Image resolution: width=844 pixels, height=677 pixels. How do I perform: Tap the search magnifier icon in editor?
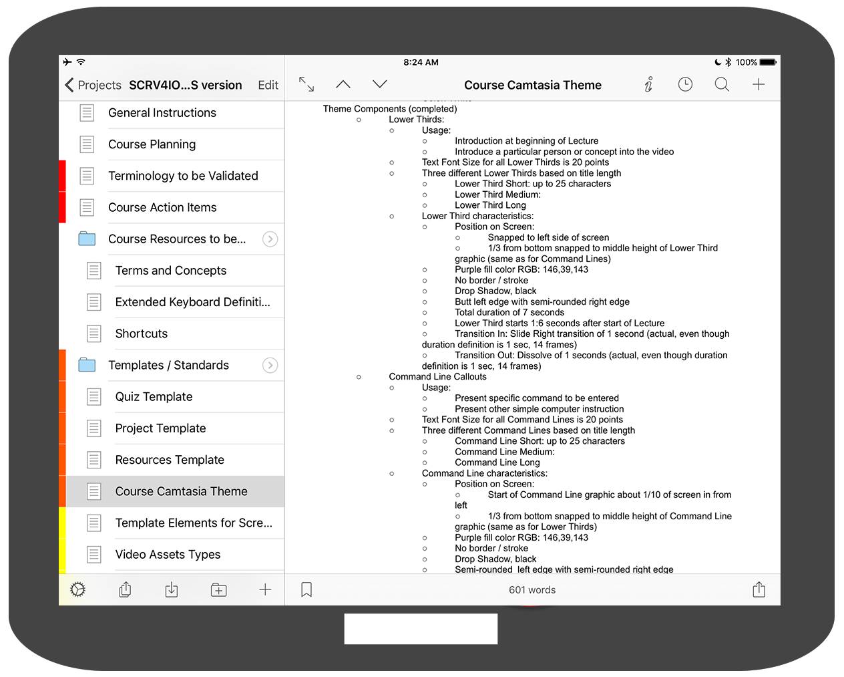(x=722, y=84)
